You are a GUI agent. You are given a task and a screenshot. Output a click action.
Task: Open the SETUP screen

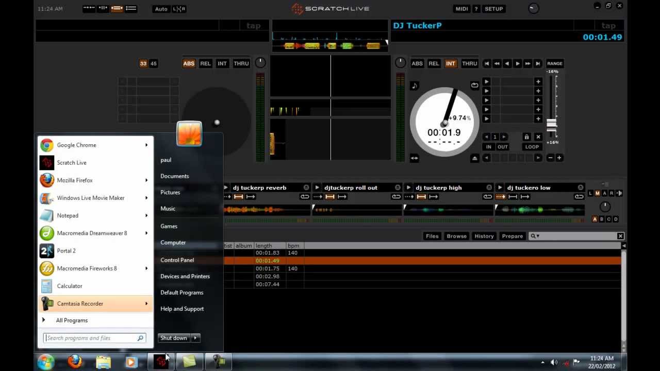pos(493,9)
